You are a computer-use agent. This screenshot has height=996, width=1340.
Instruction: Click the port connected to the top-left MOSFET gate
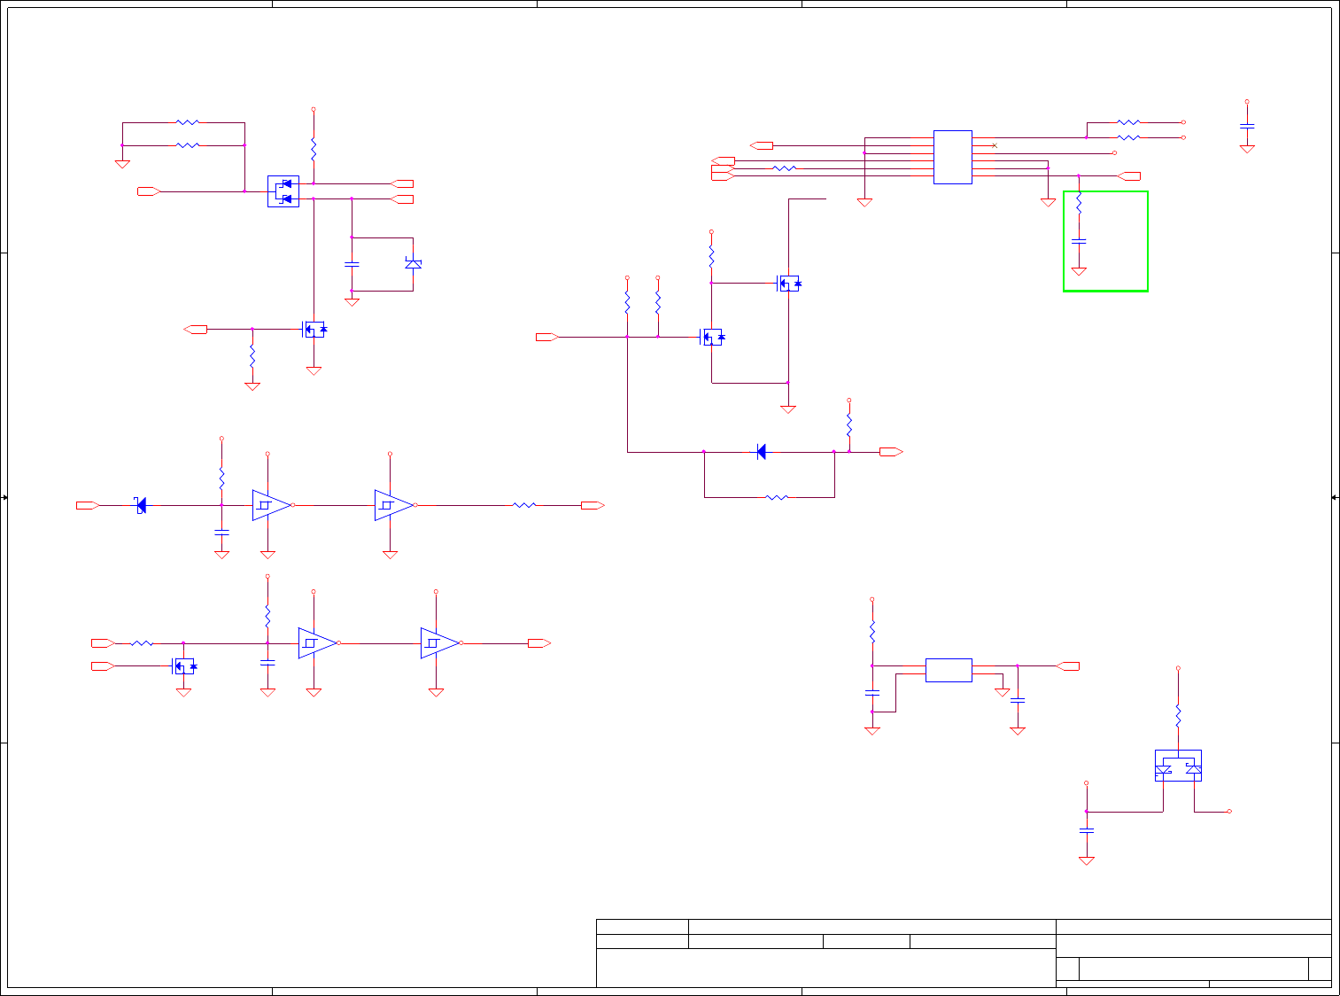(196, 330)
